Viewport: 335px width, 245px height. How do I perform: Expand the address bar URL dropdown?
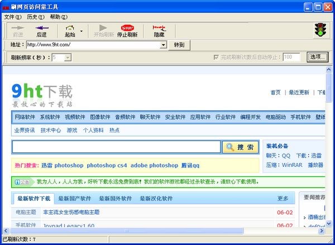164,45
